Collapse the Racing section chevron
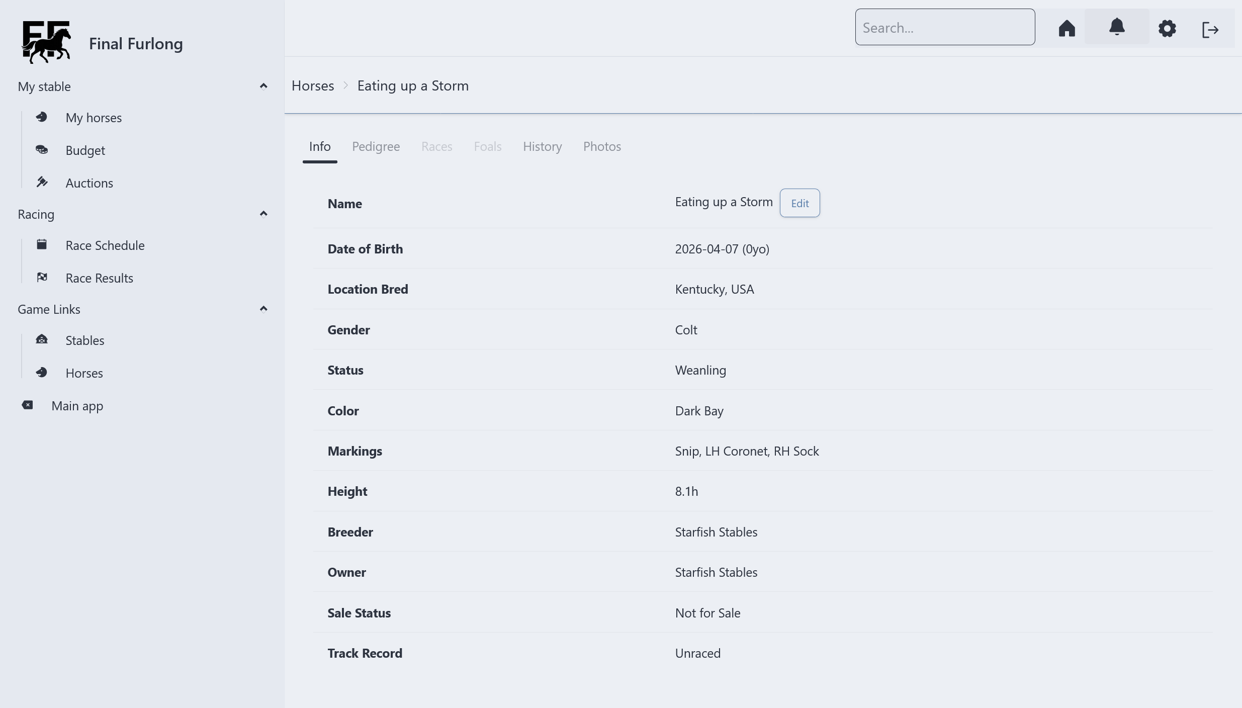 [263, 214]
